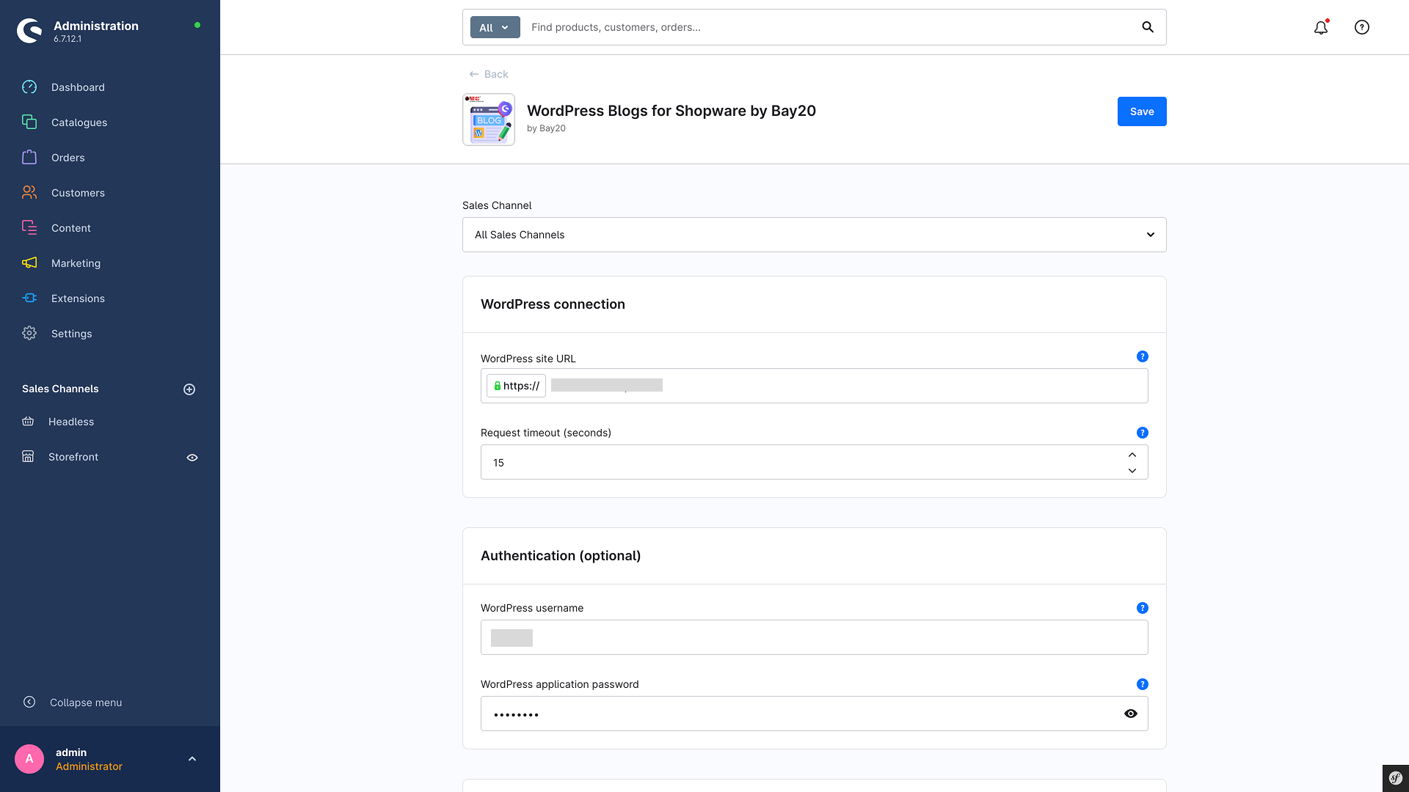Open the Dashboard gauge icon
The image size is (1409, 792).
[29, 87]
